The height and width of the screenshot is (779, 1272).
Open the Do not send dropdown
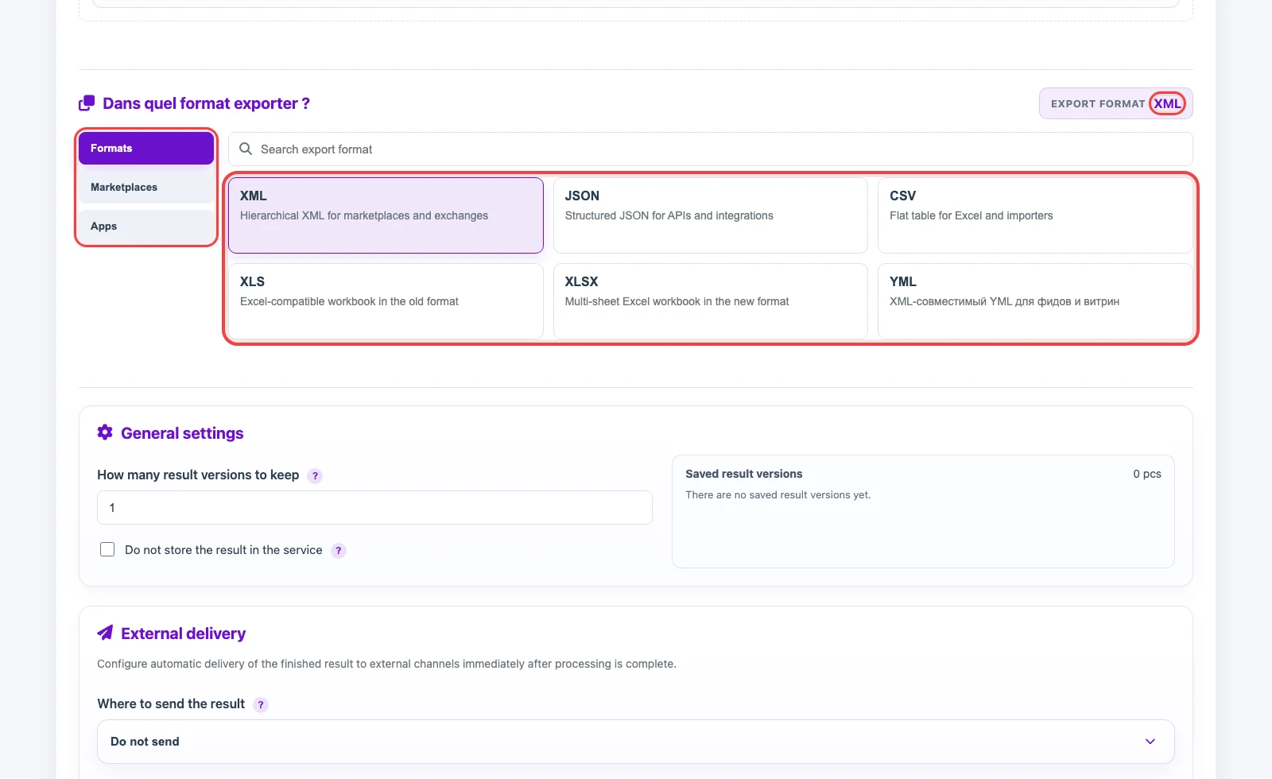coord(635,742)
